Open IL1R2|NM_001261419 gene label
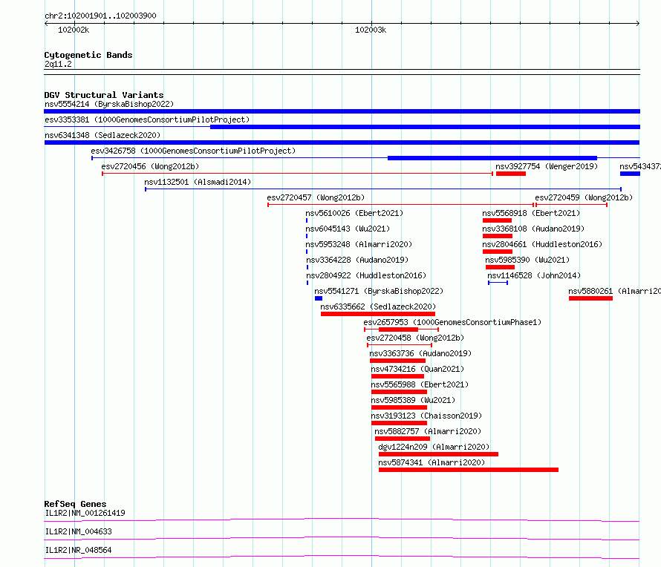 tap(85, 513)
